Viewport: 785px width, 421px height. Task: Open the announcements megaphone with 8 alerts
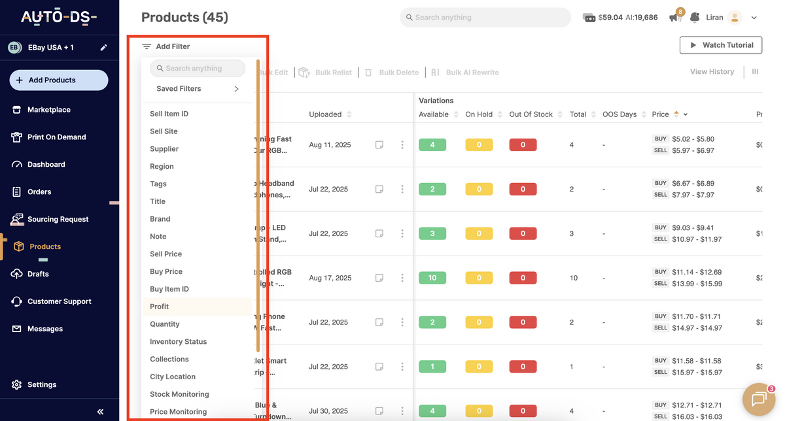pos(672,18)
